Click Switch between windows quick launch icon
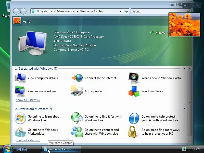This screenshot has width=204, height=153. [24, 149]
